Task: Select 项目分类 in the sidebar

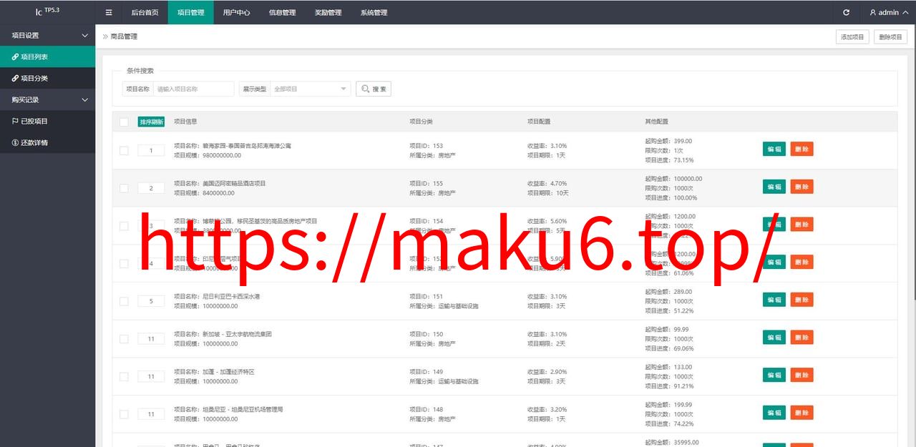Action: pos(47,78)
